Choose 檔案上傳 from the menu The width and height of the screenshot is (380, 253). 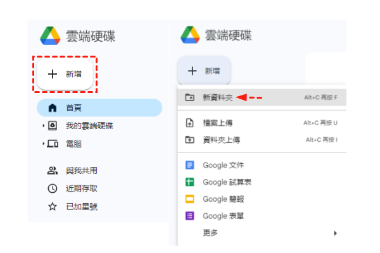point(262,123)
